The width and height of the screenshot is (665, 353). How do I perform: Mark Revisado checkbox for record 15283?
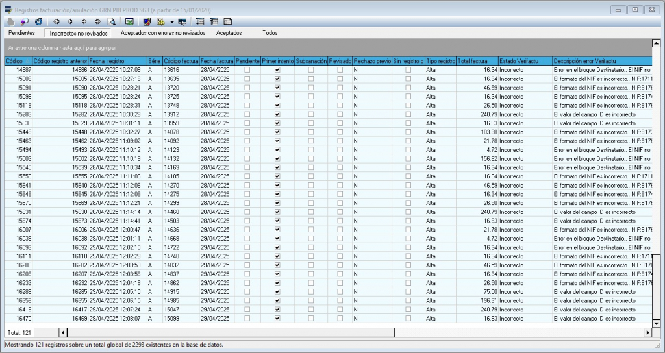(340, 114)
